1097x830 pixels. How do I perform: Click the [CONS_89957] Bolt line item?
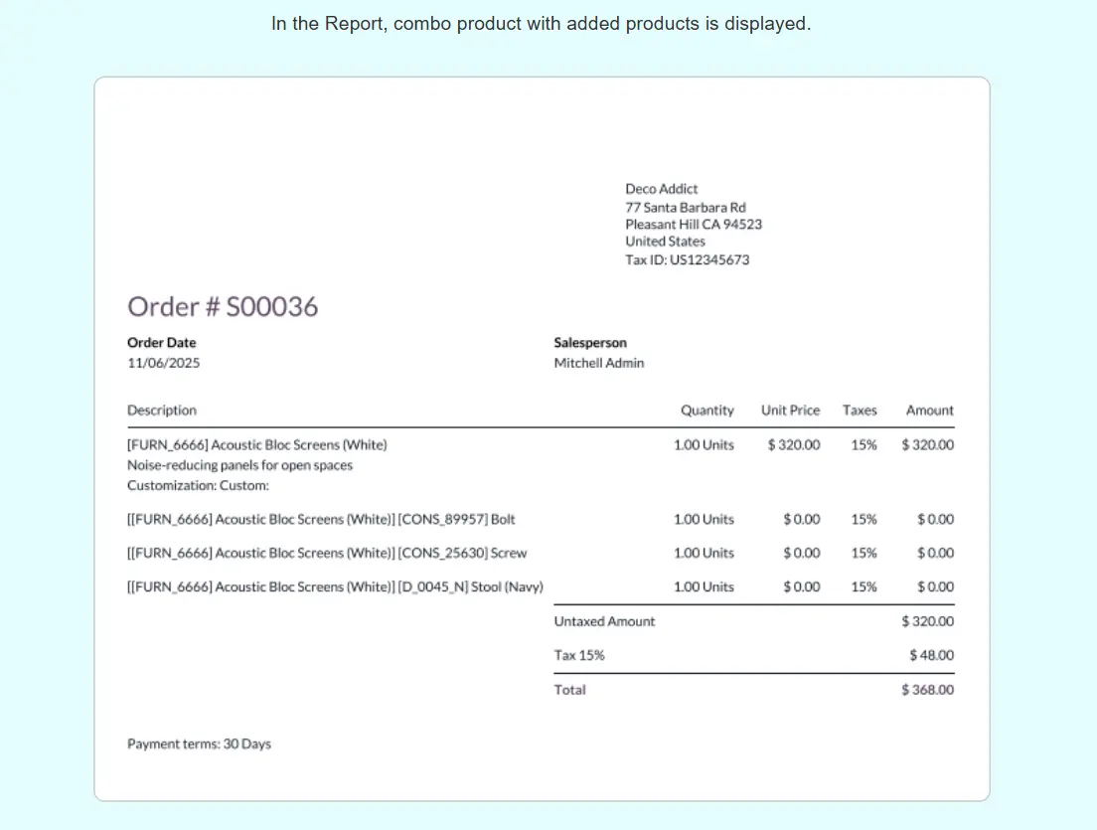point(321,519)
